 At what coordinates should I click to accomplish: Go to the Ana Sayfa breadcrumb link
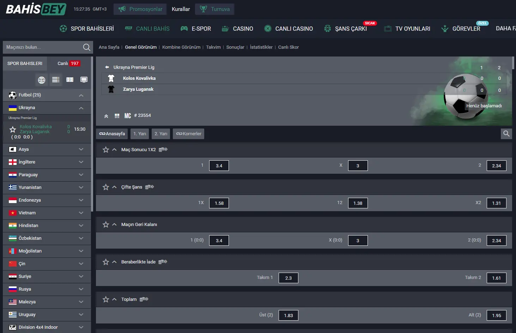109,47
